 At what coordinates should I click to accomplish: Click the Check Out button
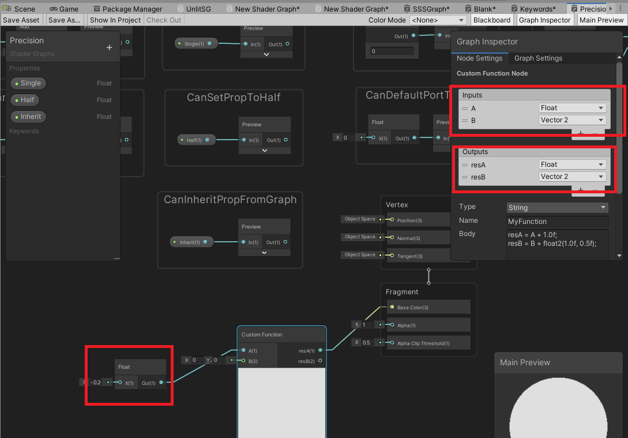(x=164, y=20)
